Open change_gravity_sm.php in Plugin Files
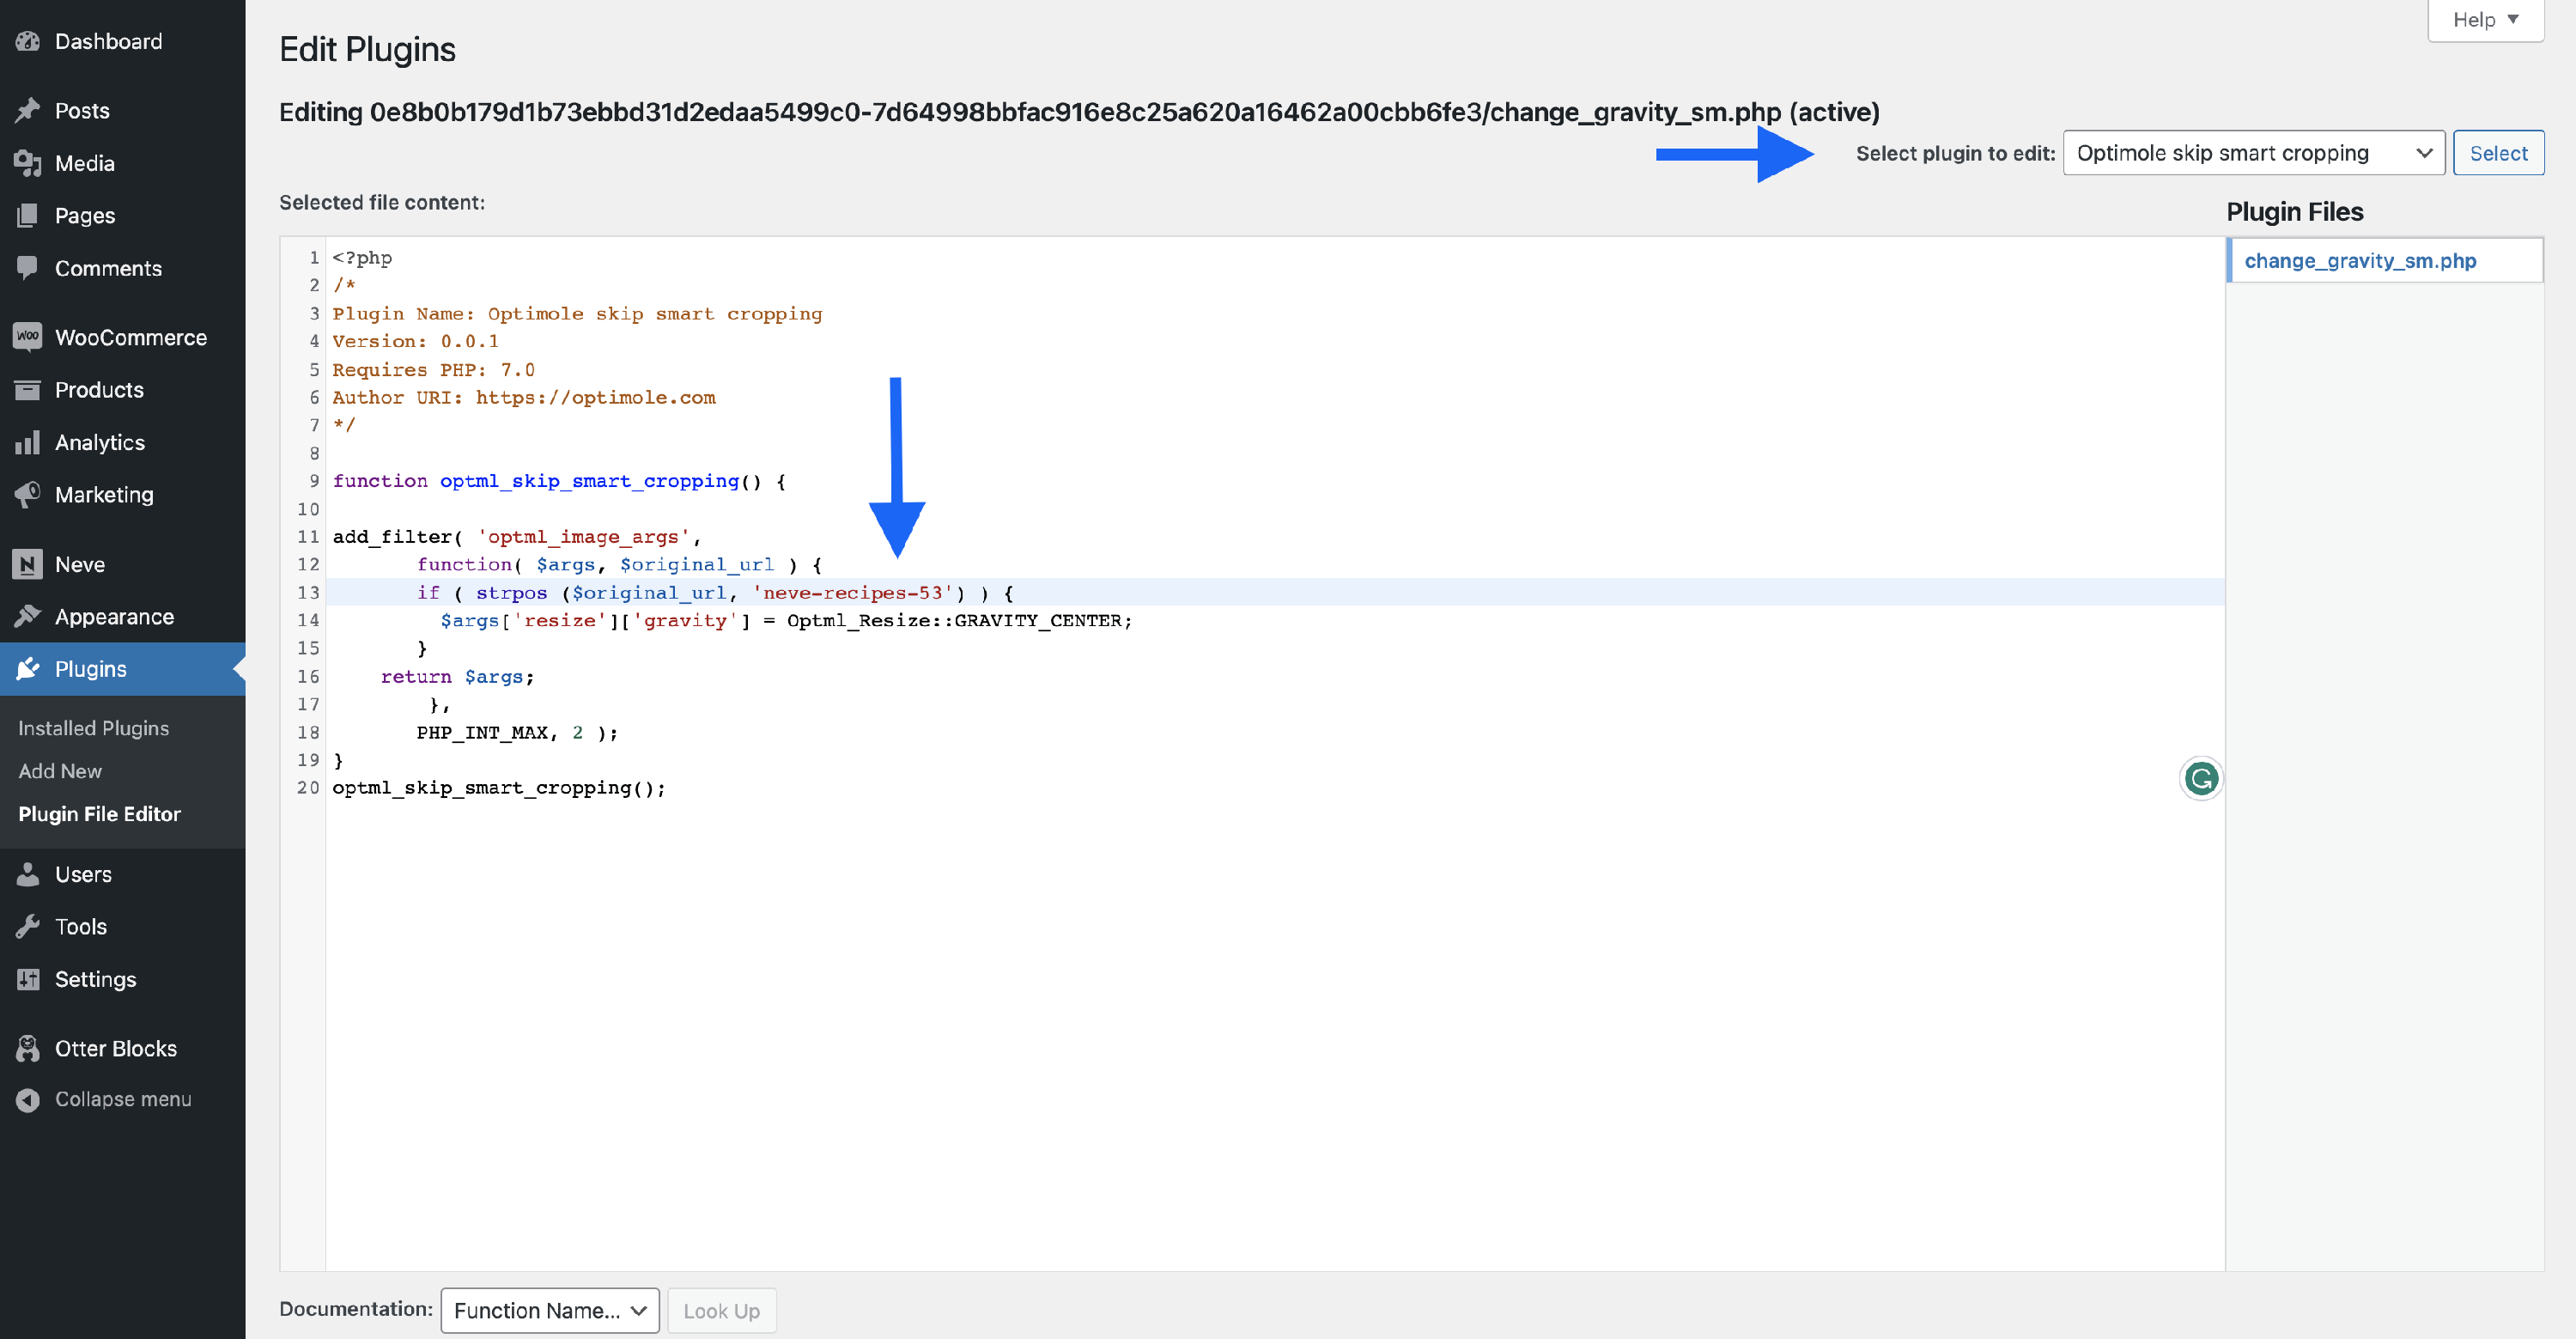 tap(2360, 261)
